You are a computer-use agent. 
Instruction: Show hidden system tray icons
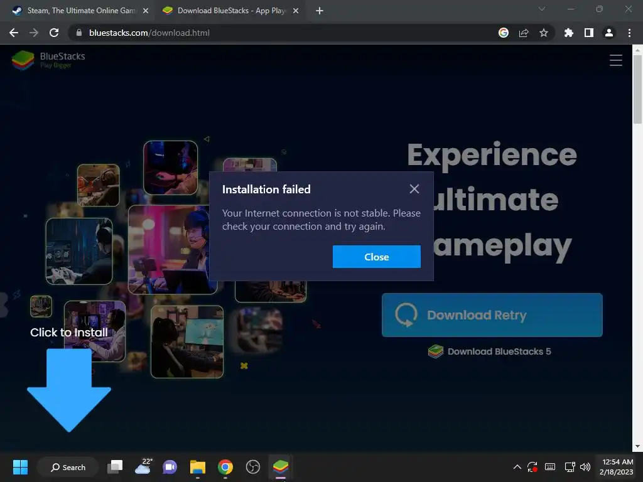click(517, 467)
